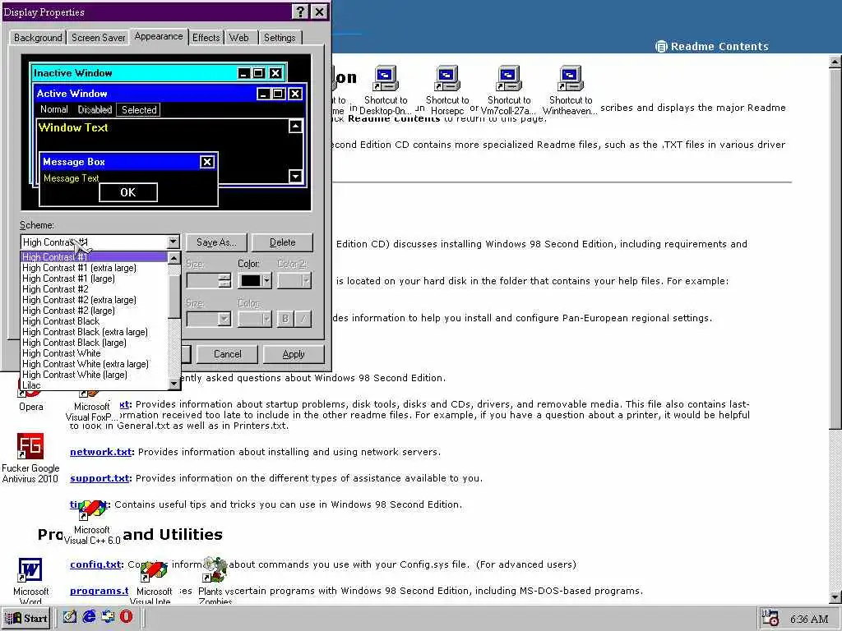Open the programs.txt link
Viewport: 842px width, 631px height.
tap(99, 591)
